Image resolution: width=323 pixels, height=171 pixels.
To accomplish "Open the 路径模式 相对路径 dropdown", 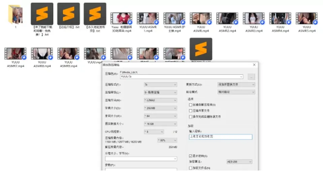I will (236, 92).
